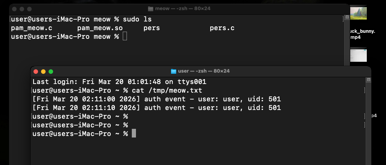386x165 pixels.
Task: Close the user terminal window
Action: (x=36, y=71)
